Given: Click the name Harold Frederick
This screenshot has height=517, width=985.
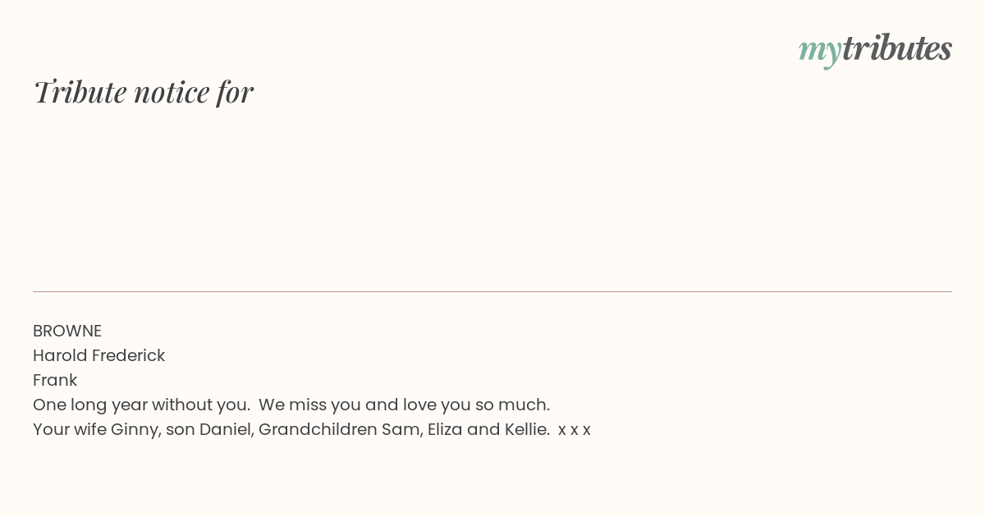Looking at the screenshot, I should tap(99, 355).
